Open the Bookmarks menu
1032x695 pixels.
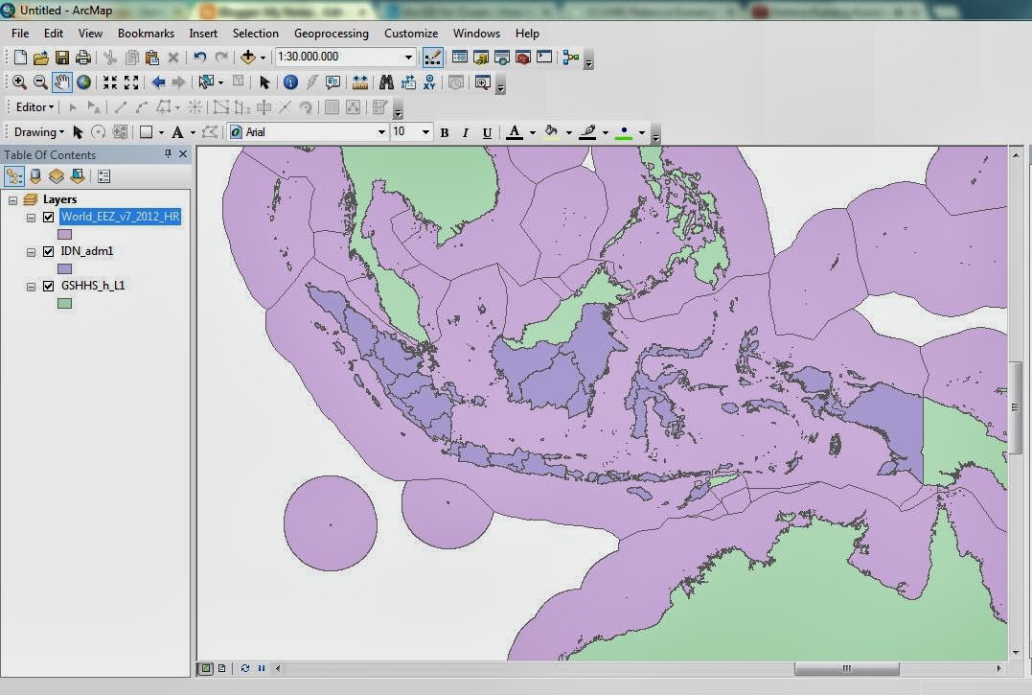[x=146, y=33]
